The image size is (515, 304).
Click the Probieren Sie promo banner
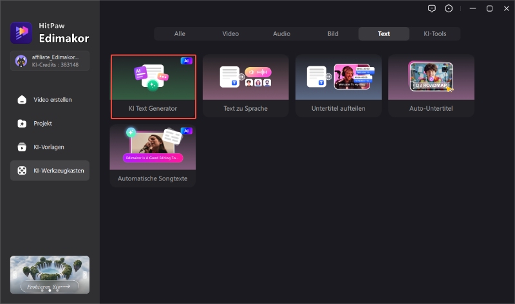(x=50, y=275)
